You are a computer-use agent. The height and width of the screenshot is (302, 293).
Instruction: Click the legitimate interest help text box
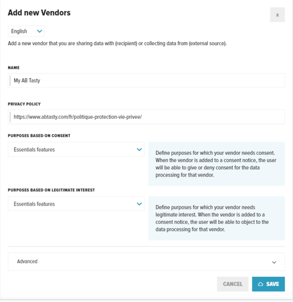click(x=216, y=218)
